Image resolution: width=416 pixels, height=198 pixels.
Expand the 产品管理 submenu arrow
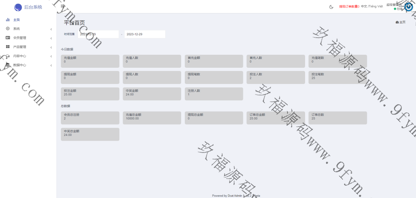click(51, 47)
